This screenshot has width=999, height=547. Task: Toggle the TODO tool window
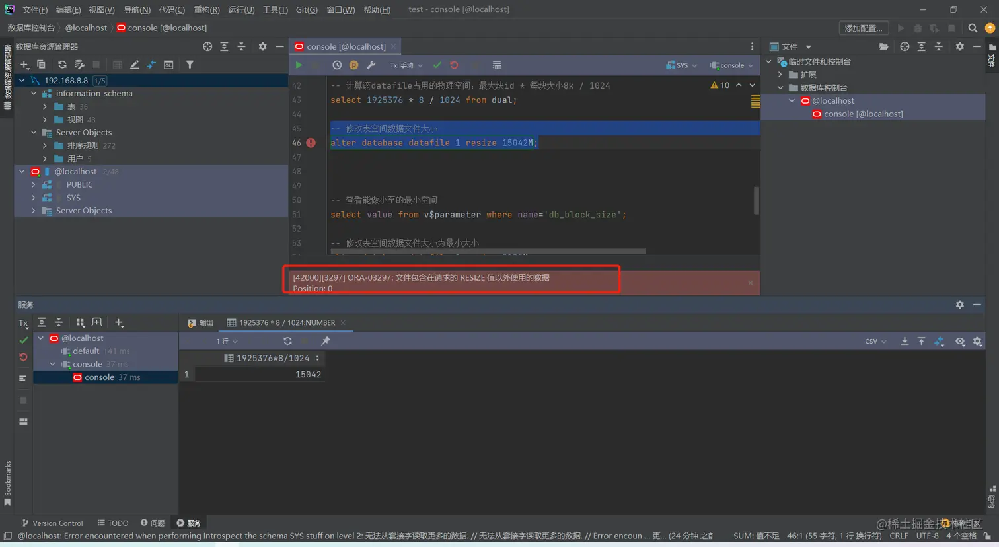point(113,523)
